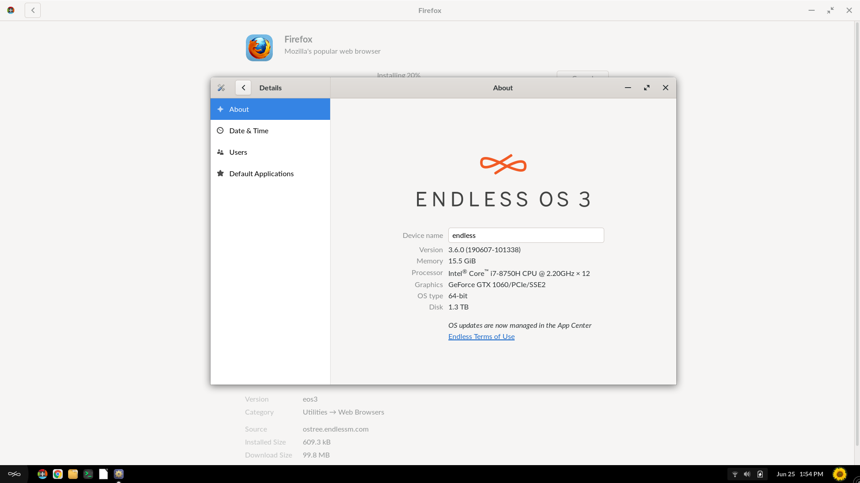Maximize the About settings window
This screenshot has width=860, height=483.
click(x=647, y=88)
